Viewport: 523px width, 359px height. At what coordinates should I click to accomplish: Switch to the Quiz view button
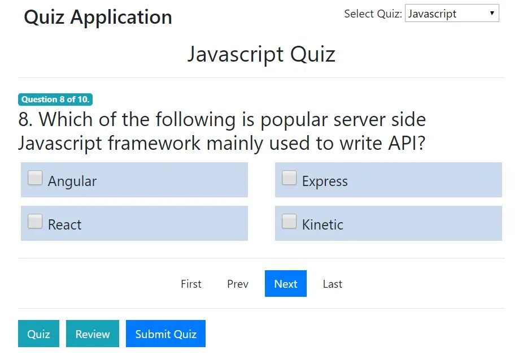pyautogui.click(x=39, y=334)
